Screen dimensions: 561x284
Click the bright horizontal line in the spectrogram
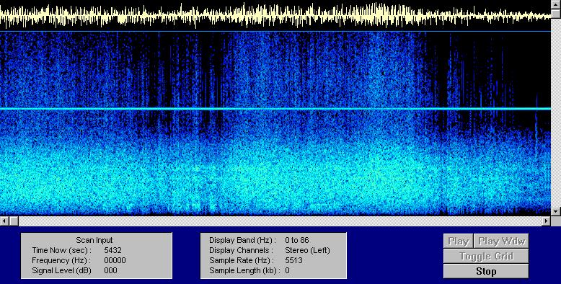(275, 108)
